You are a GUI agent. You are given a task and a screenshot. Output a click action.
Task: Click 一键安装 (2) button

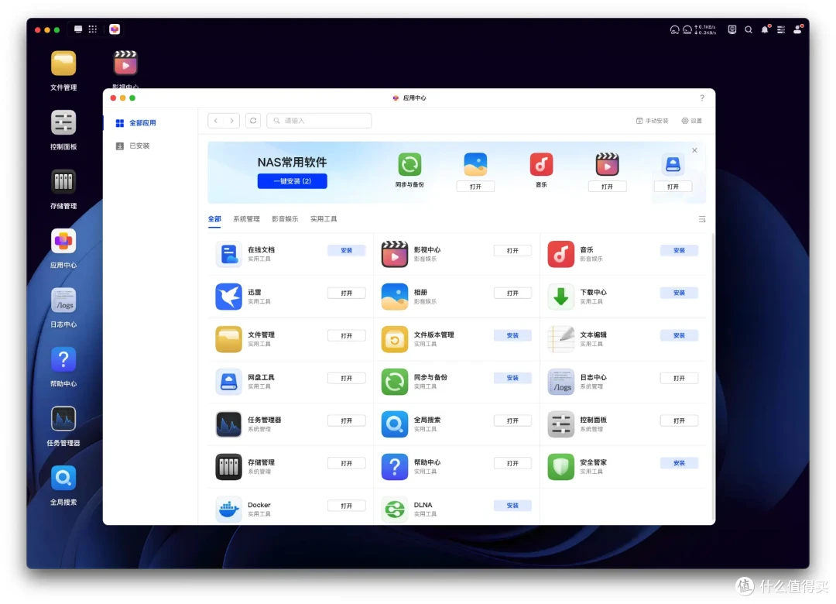(x=292, y=181)
